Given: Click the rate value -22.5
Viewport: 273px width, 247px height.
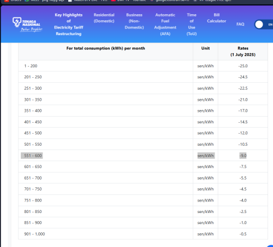Looking at the screenshot, I should (x=243, y=88).
